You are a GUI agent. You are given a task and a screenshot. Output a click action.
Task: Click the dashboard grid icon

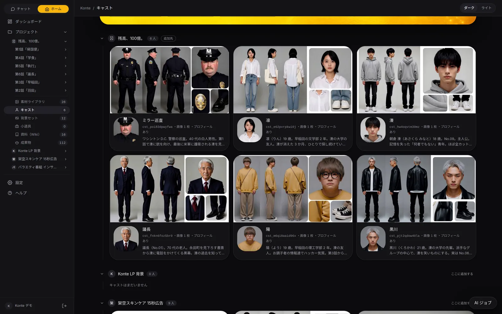[10, 21]
